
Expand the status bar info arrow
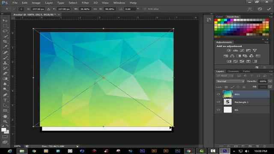pyautogui.click(x=77, y=146)
